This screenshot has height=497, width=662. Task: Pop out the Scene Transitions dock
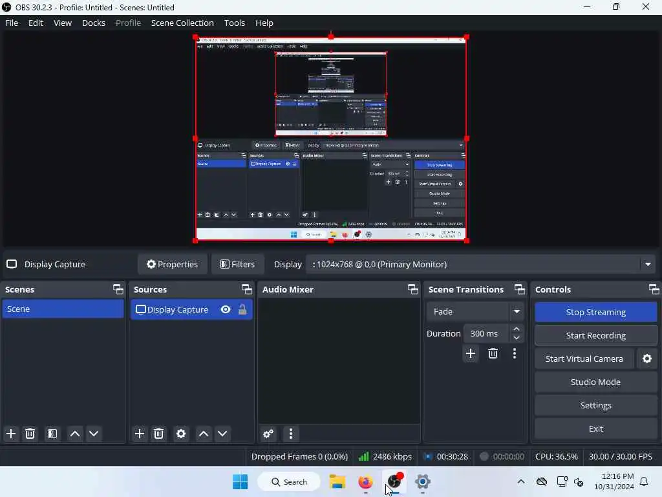[x=520, y=289]
